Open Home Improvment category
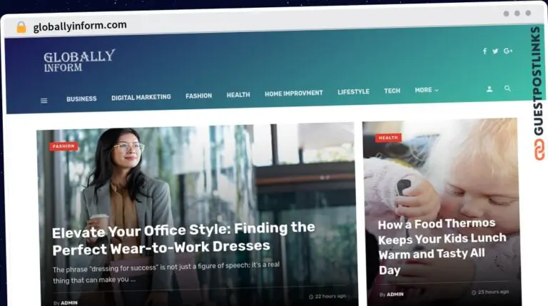Image resolution: width=548 pixels, height=306 pixels. [293, 93]
